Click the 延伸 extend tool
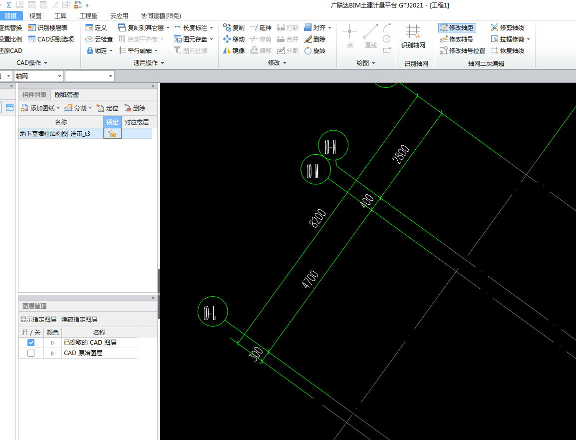This screenshot has width=576, height=440. click(x=261, y=28)
